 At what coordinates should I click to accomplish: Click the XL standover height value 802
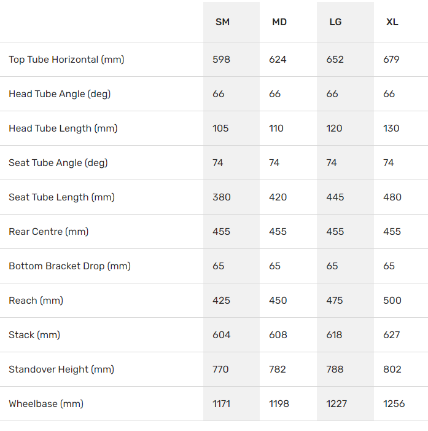click(x=392, y=370)
